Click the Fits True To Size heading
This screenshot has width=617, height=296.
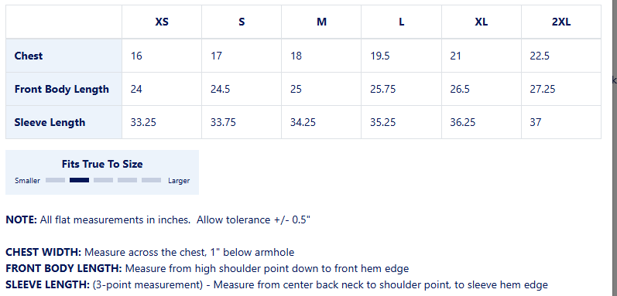[x=102, y=164]
